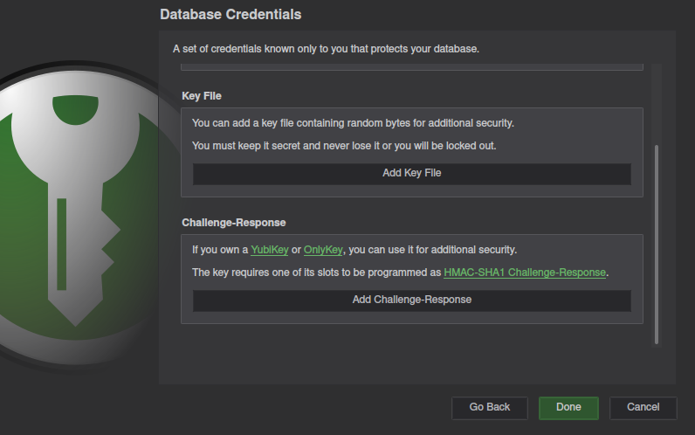Confirm with the green Done button
Screen dimensions: 695x435
pos(568,408)
